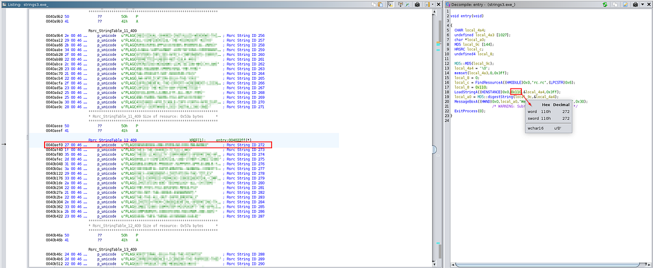The image size is (653, 268).
Task: Click the export notepad icon in Decompile toolbar
Action: coord(625,4)
